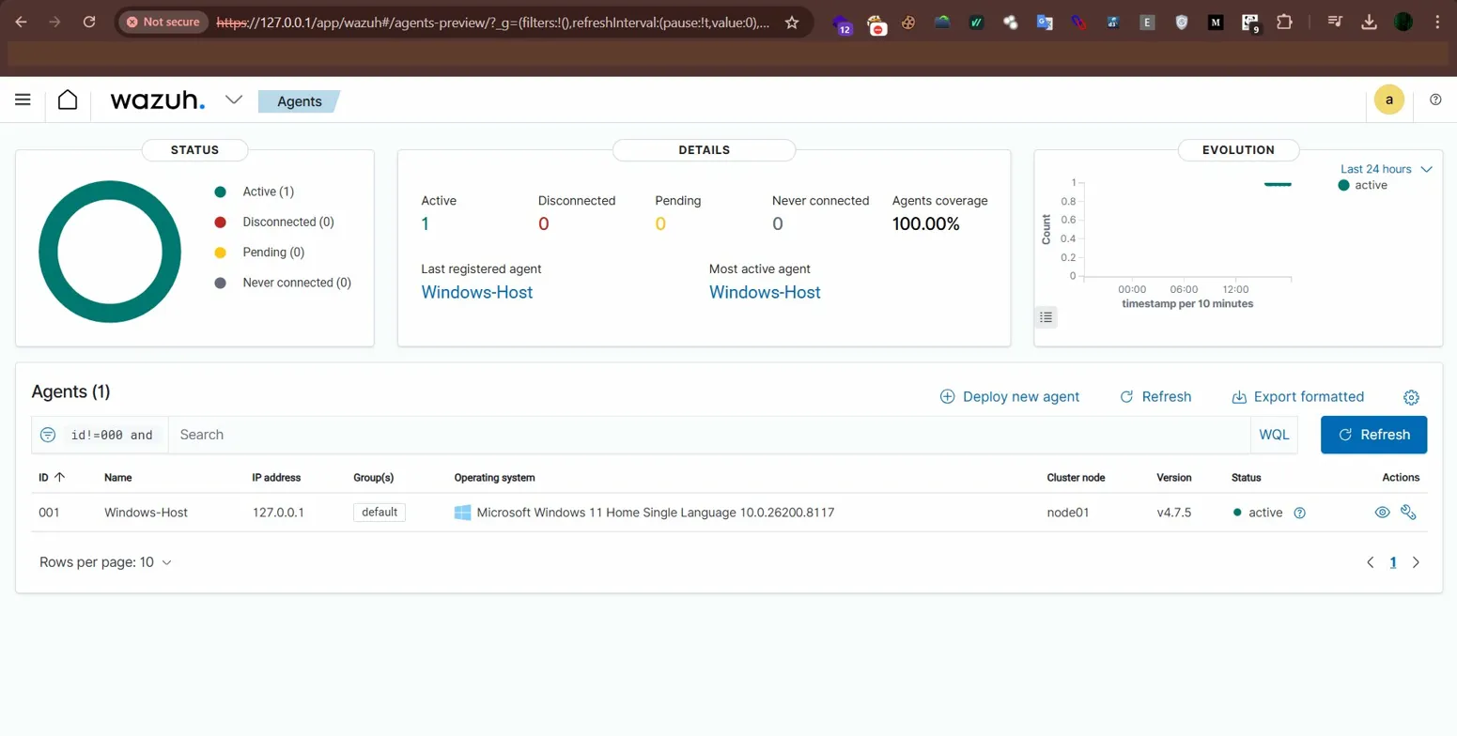Select the Agents breadcrumb tab
Viewport: 1457px width, 736px height.
click(299, 100)
